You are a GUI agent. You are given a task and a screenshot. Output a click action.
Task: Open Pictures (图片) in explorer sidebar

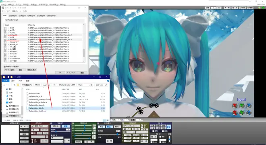point(10,89)
